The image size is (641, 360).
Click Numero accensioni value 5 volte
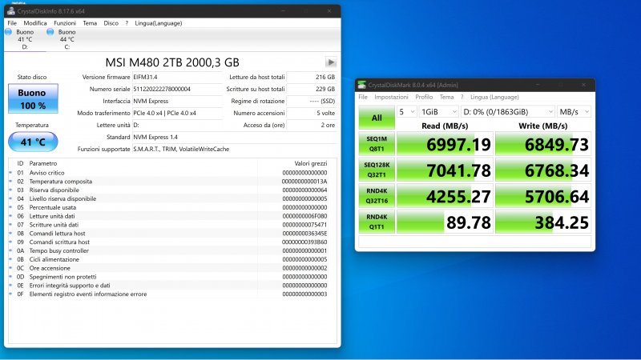pyautogui.click(x=312, y=113)
